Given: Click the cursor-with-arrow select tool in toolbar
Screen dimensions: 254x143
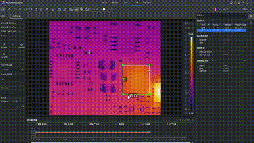Looking at the screenshot, I should [47, 9].
